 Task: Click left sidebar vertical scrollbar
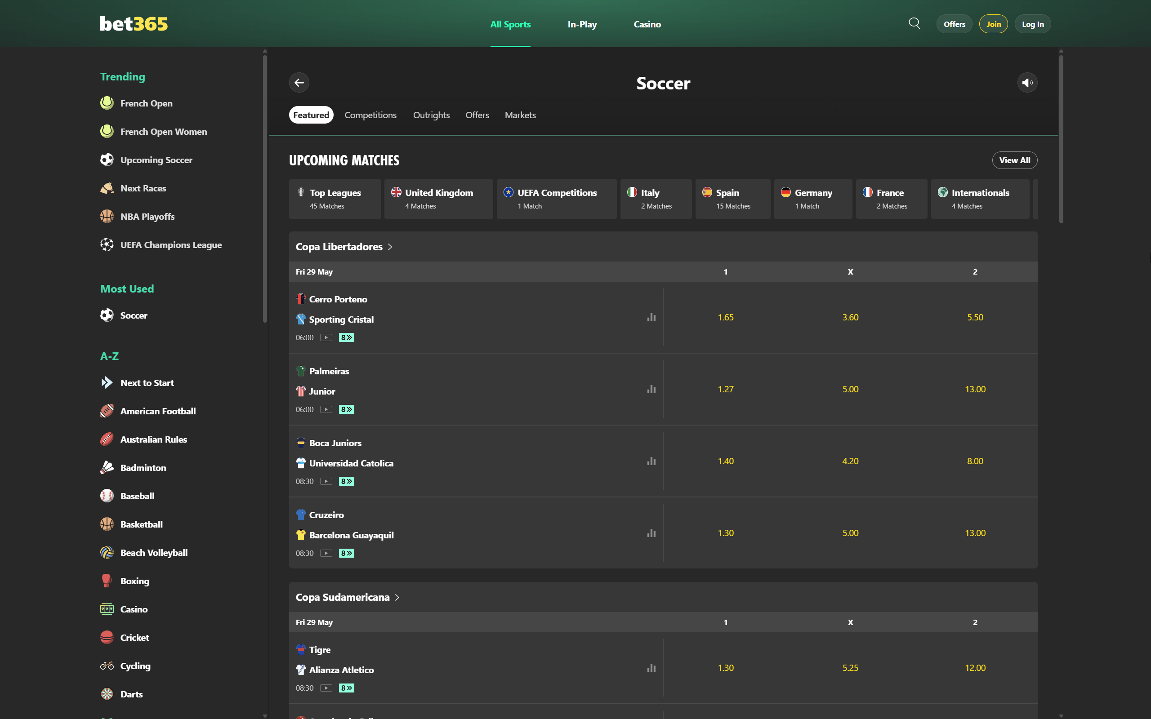coord(265,189)
